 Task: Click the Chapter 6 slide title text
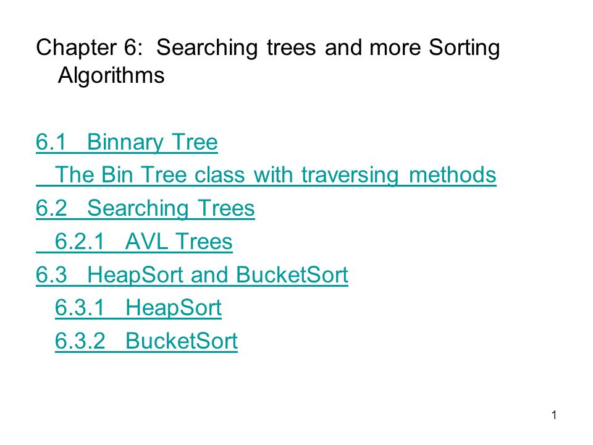(267, 61)
